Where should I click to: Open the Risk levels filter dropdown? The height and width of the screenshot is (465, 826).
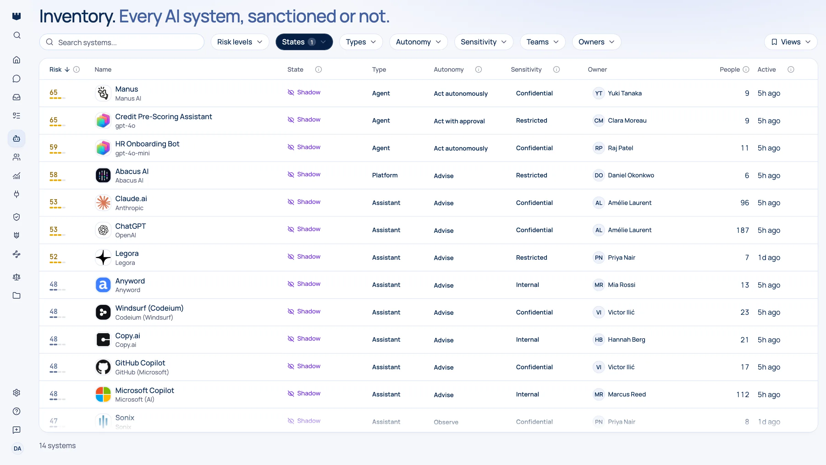[x=240, y=42]
